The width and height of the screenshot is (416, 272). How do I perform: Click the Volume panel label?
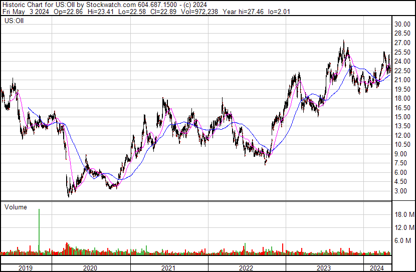pyautogui.click(x=16, y=207)
